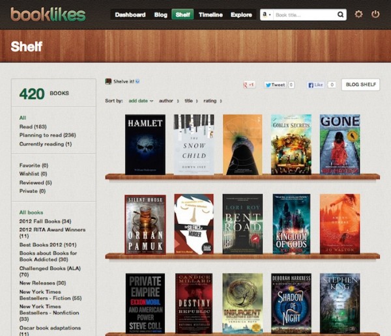Select the All books shelf

pyautogui.click(x=31, y=212)
